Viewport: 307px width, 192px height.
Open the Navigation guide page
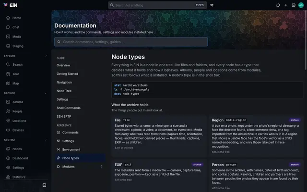pyautogui.click(x=64, y=82)
